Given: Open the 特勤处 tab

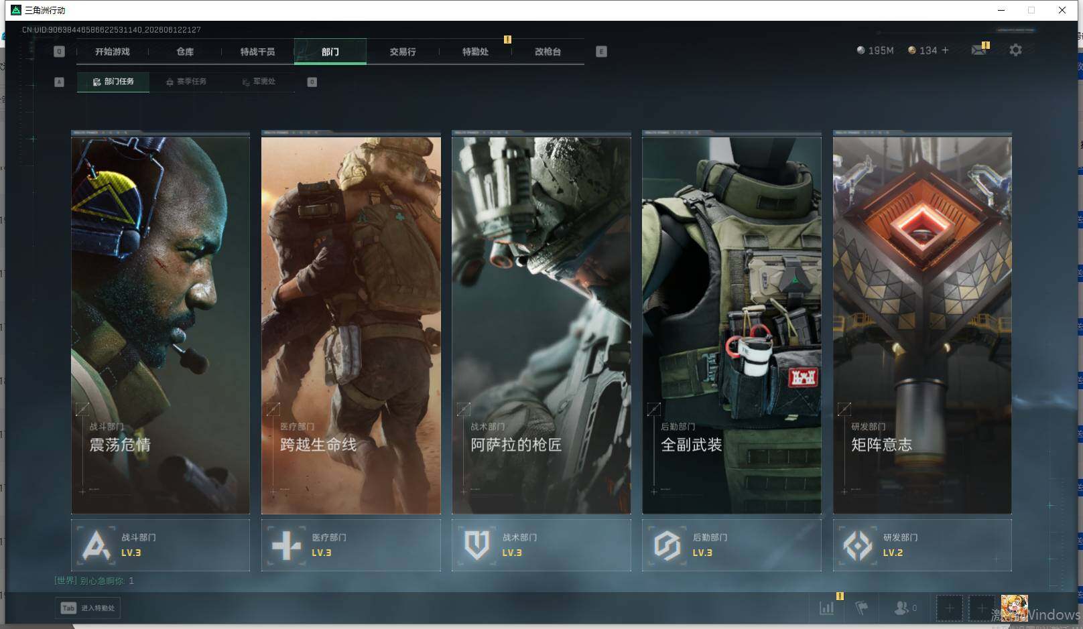Looking at the screenshot, I should [475, 52].
